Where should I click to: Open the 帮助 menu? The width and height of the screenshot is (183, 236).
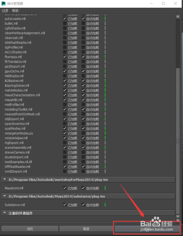click(15, 11)
